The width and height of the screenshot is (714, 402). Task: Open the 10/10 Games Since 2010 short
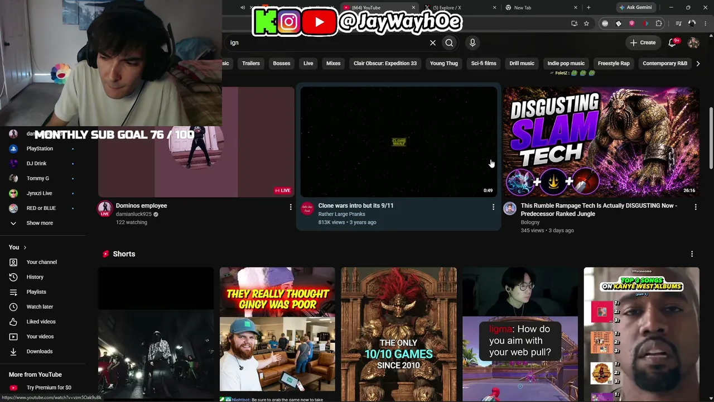[399, 334]
